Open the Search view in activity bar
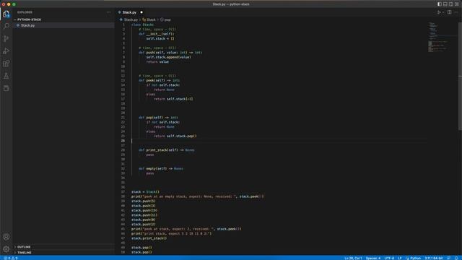The height and width of the screenshot is (260, 462). (6, 26)
